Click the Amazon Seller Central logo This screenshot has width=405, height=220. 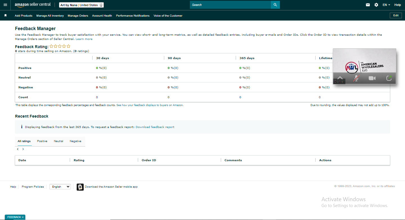tap(33, 5)
